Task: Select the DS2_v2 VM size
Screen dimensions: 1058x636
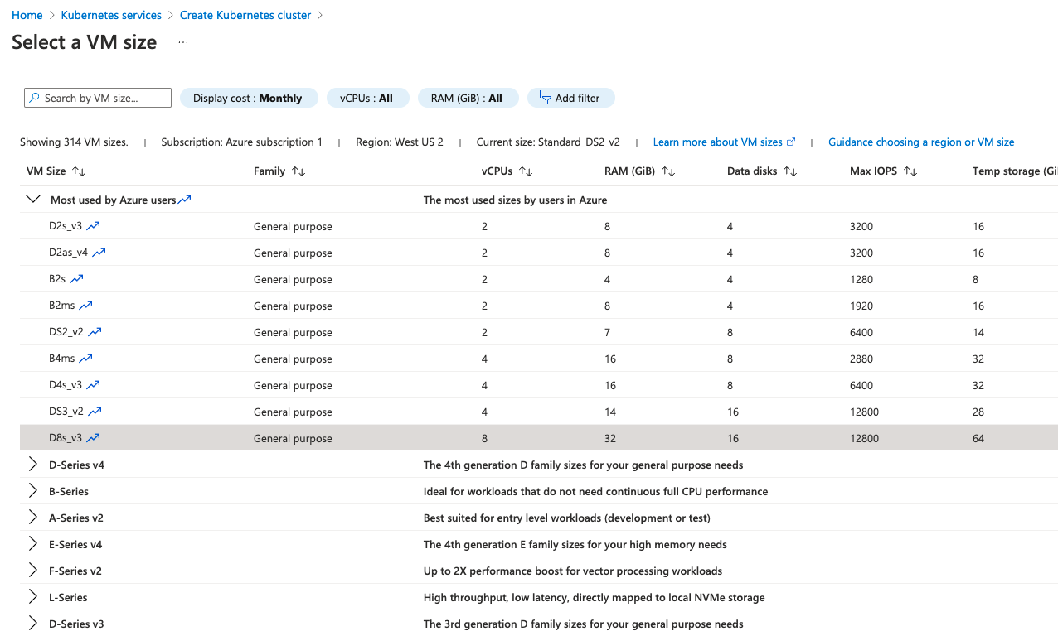Action: coord(66,332)
